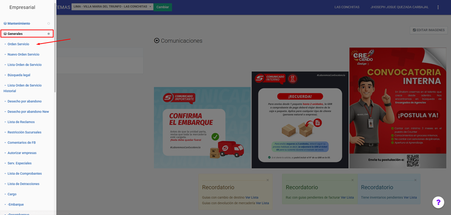
Task: Close the blue Recordatorio card
Action: tap(415, 181)
